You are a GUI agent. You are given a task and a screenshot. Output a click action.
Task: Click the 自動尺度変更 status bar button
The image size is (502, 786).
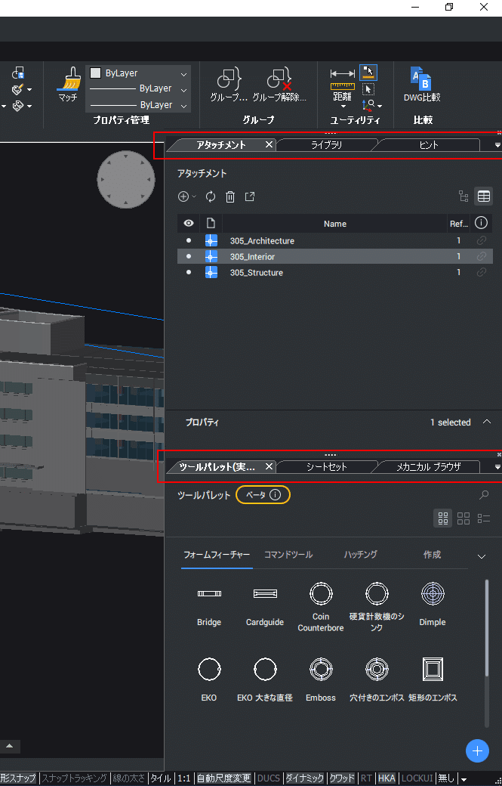223,778
